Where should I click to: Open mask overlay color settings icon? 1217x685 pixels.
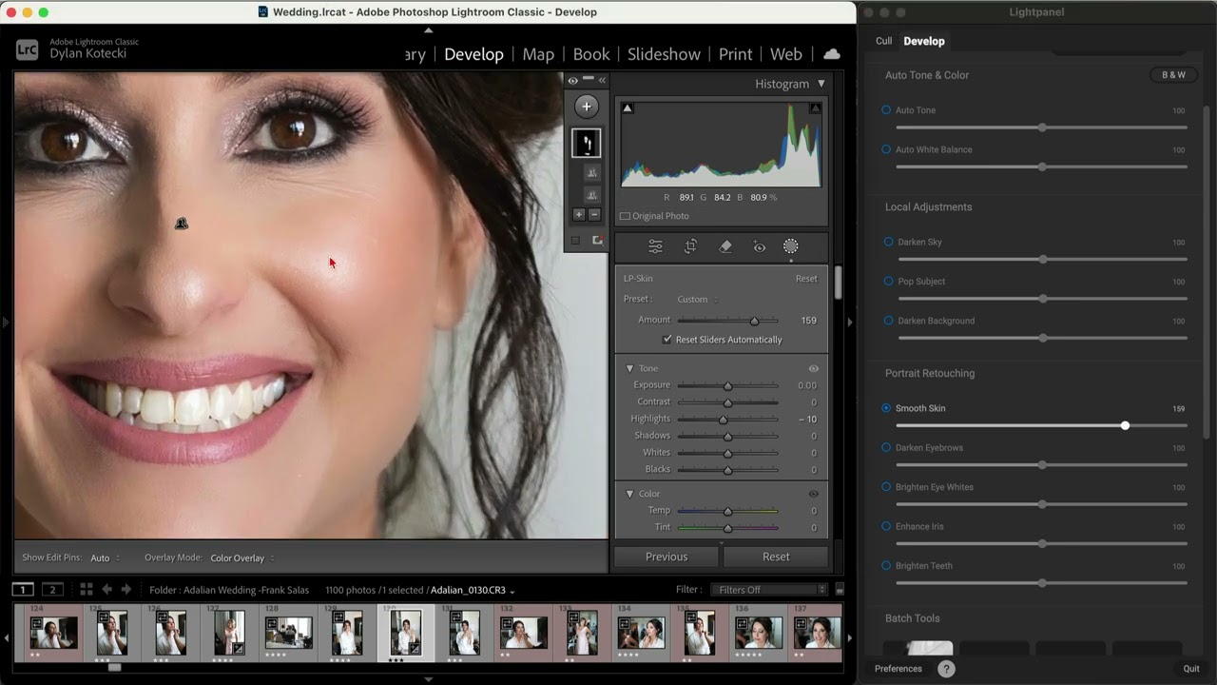coord(597,241)
